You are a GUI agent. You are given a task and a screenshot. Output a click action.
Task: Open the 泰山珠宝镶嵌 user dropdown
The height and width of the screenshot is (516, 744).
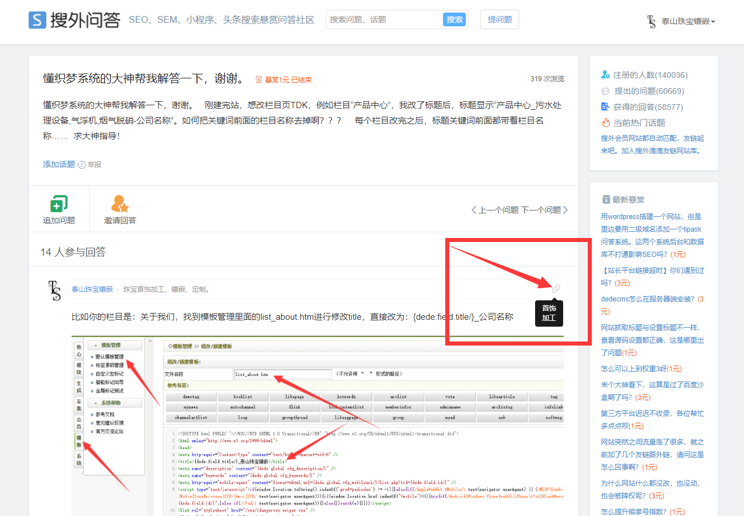[x=688, y=21]
